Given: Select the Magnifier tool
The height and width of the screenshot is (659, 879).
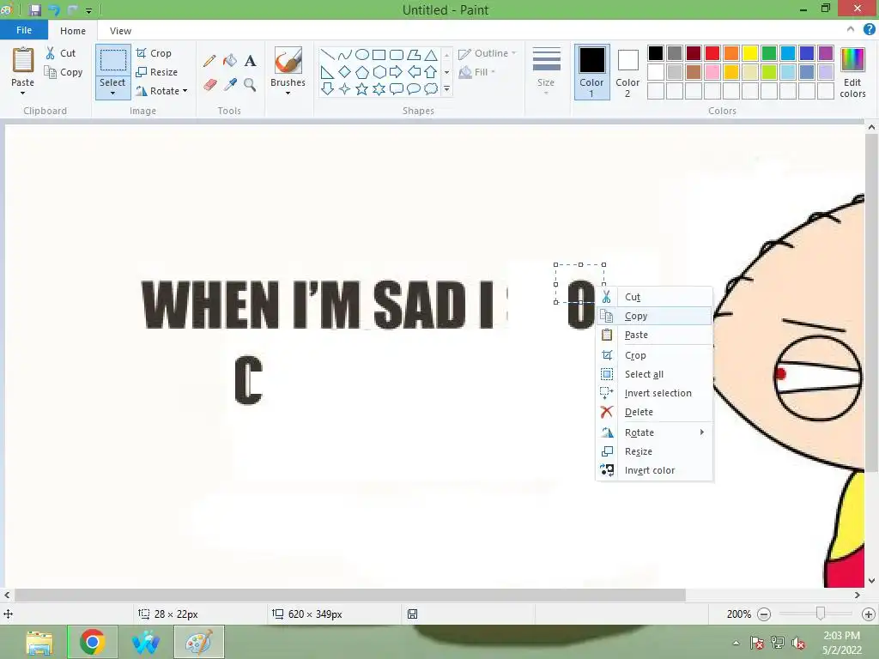Looking at the screenshot, I should tap(250, 85).
